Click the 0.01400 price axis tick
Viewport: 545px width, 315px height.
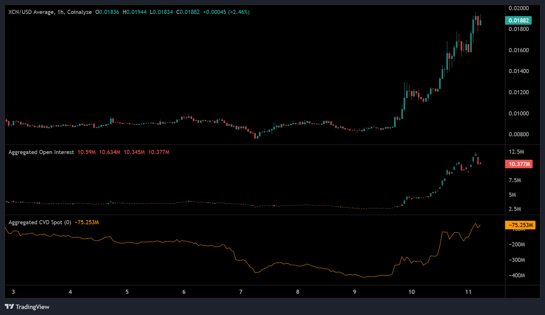518,71
